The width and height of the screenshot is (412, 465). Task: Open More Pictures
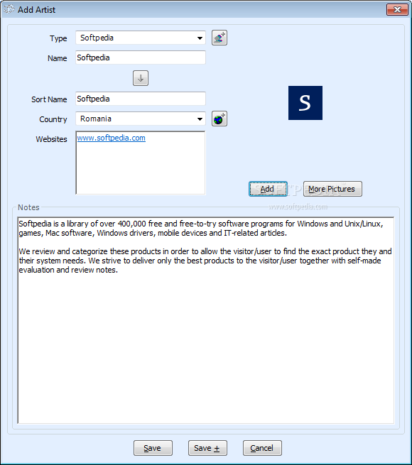coord(332,189)
